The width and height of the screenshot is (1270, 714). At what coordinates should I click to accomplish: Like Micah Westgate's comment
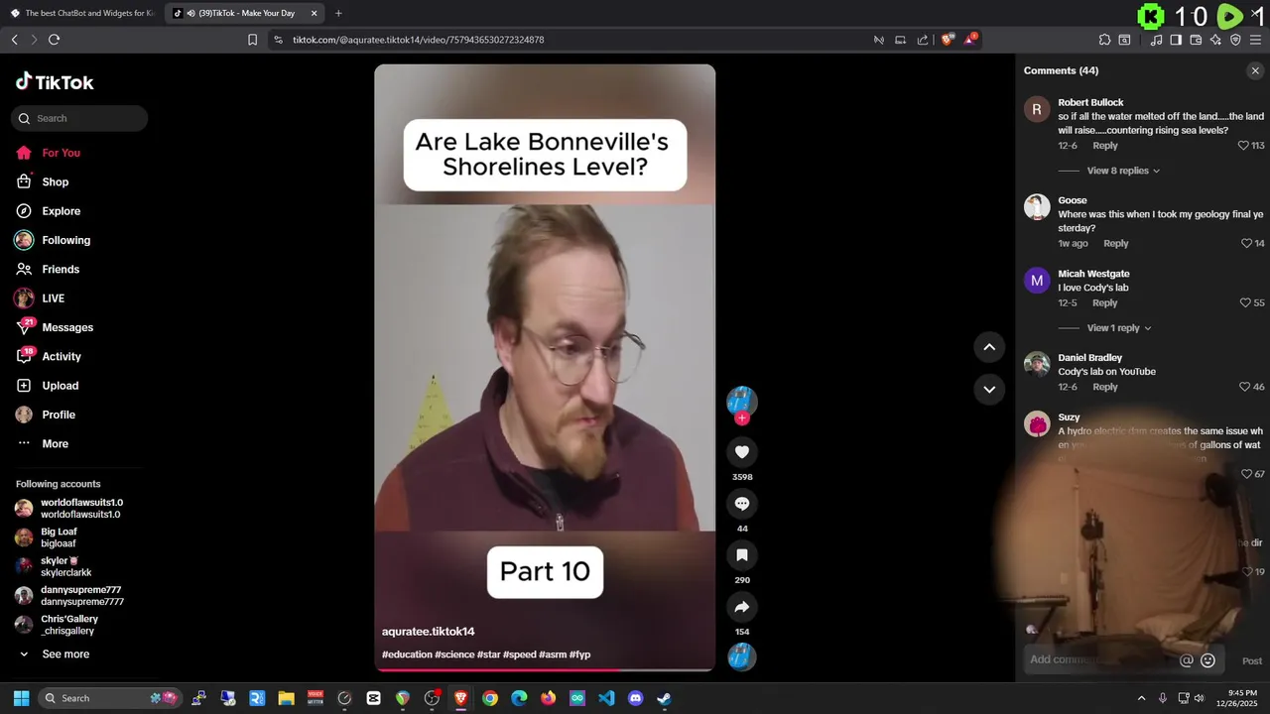pyautogui.click(x=1245, y=302)
